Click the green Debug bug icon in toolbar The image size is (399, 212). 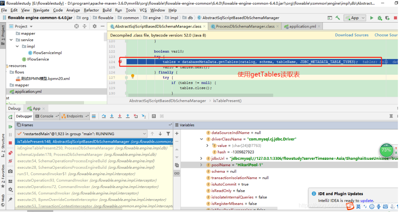[x=380, y=18]
